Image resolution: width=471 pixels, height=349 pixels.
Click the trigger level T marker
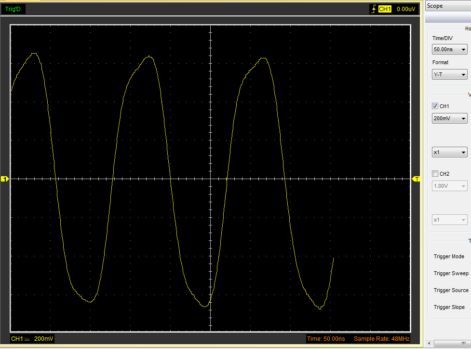(416, 179)
